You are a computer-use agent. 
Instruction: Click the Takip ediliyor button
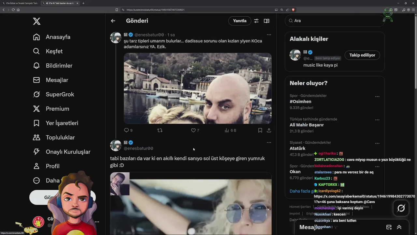362,55
